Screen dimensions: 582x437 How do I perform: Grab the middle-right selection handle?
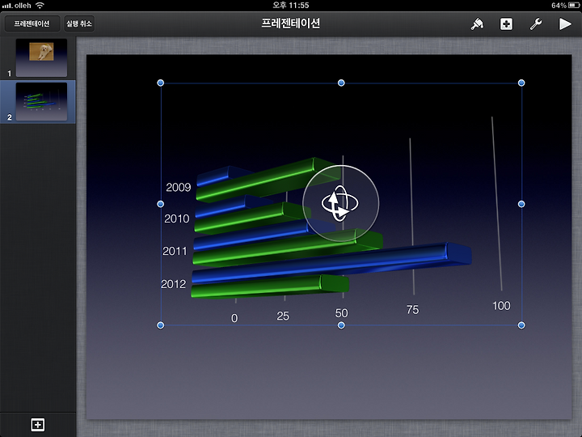click(521, 204)
